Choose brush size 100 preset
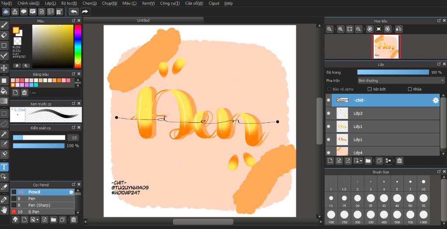447x229 pixels. 331,217
